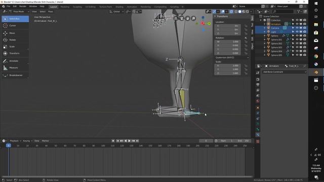Open the Marker menu in timeline

point(45,141)
